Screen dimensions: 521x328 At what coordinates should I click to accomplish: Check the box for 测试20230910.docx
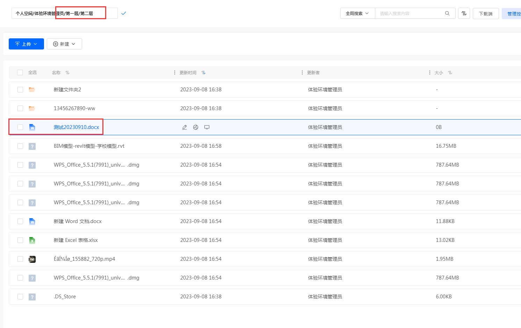[x=20, y=127]
